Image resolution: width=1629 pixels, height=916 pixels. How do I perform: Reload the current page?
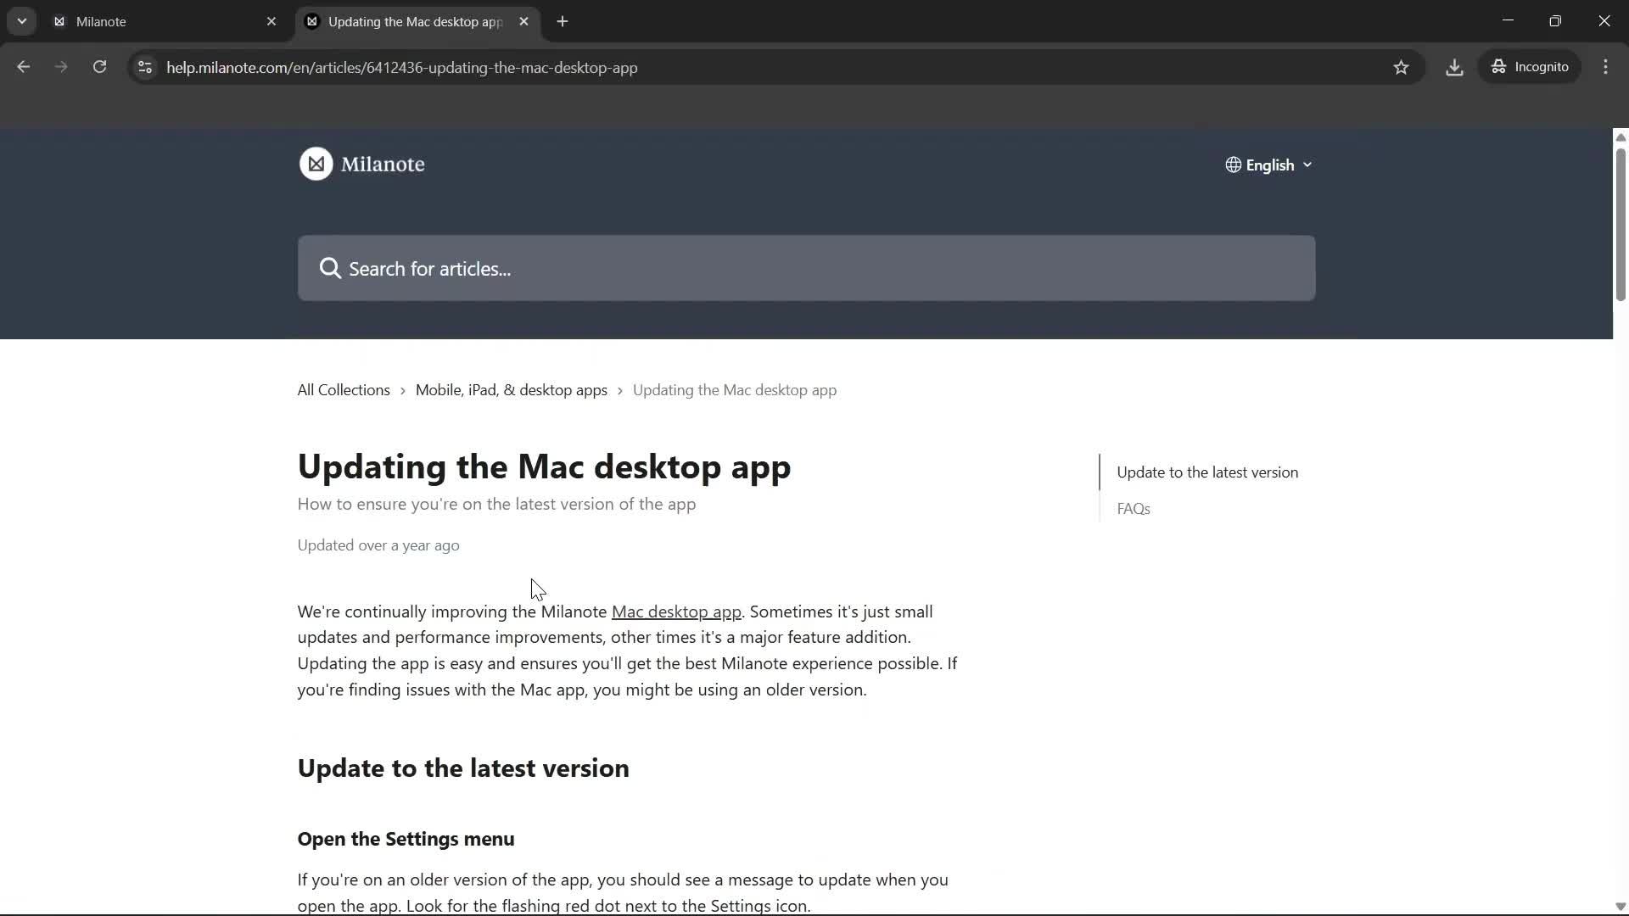[99, 67]
